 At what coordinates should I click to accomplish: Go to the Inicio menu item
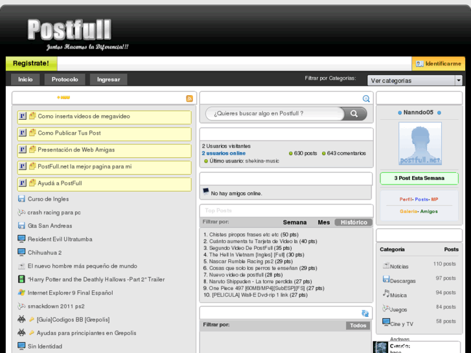(x=25, y=80)
